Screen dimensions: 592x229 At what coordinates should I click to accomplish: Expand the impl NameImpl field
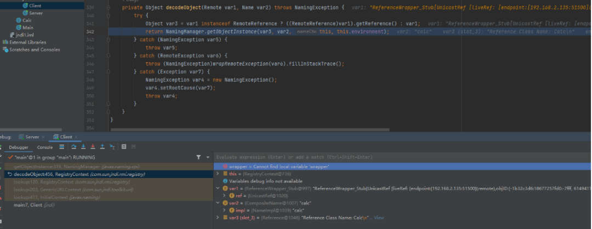click(224, 210)
